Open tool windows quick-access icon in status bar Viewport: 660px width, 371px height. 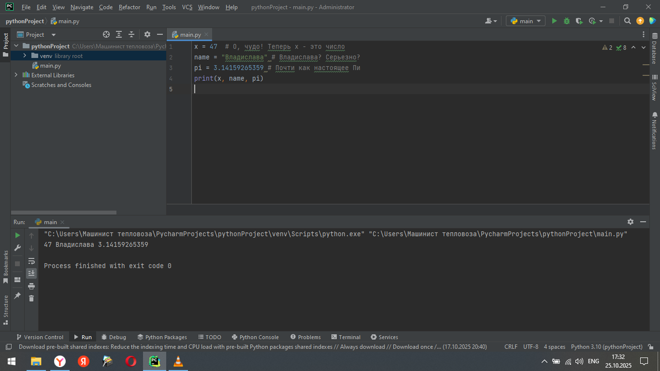point(9,347)
